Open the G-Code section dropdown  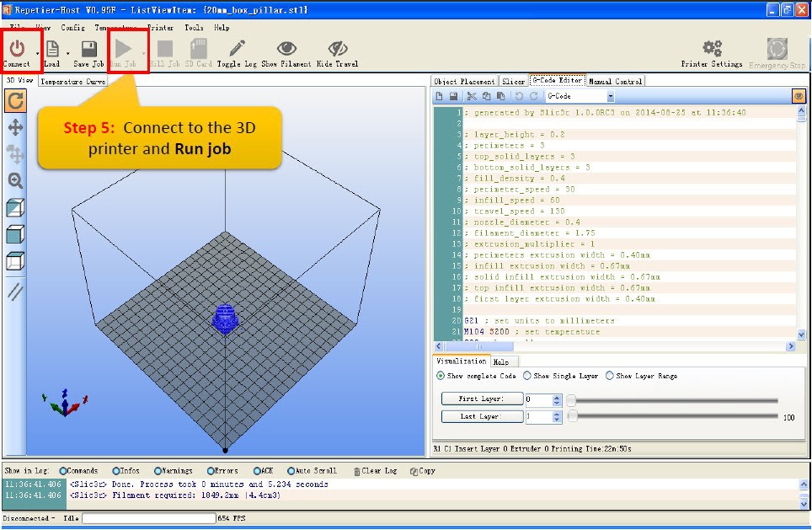(x=610, y=97)
